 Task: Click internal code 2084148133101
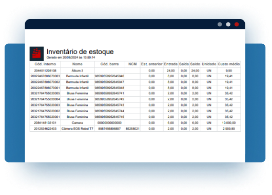click(x=45, y=123)
